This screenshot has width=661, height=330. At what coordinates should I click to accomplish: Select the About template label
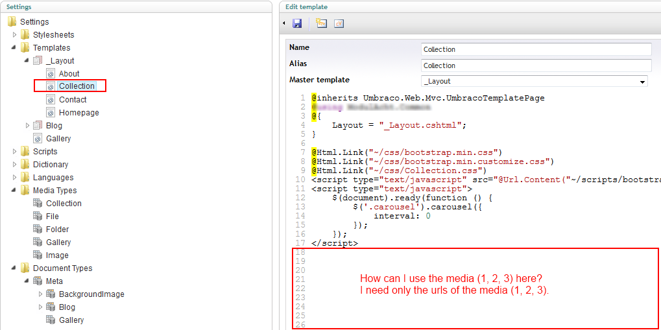click(69, 74)
